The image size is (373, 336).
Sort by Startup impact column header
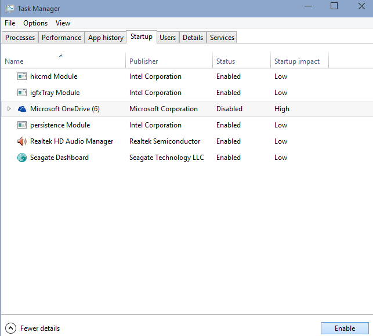tap(297, 61)
